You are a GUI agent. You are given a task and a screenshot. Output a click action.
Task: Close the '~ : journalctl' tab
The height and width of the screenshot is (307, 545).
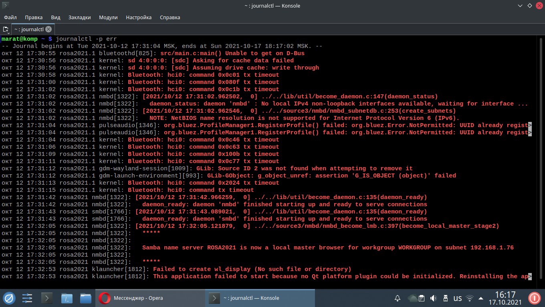point(48,29)
